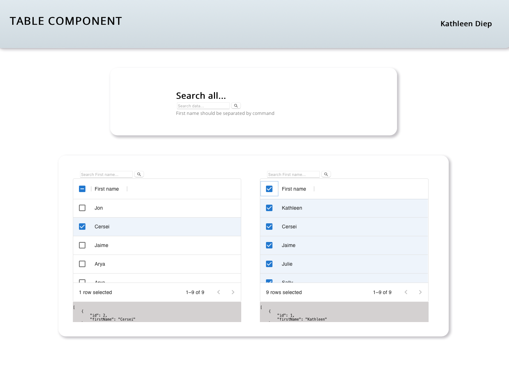Image resolution: width=509 pixels, height=368 pixels.
Task: Click the Kathleen Diep name in header
Action: pyautogui.click(x=466, y=24)
